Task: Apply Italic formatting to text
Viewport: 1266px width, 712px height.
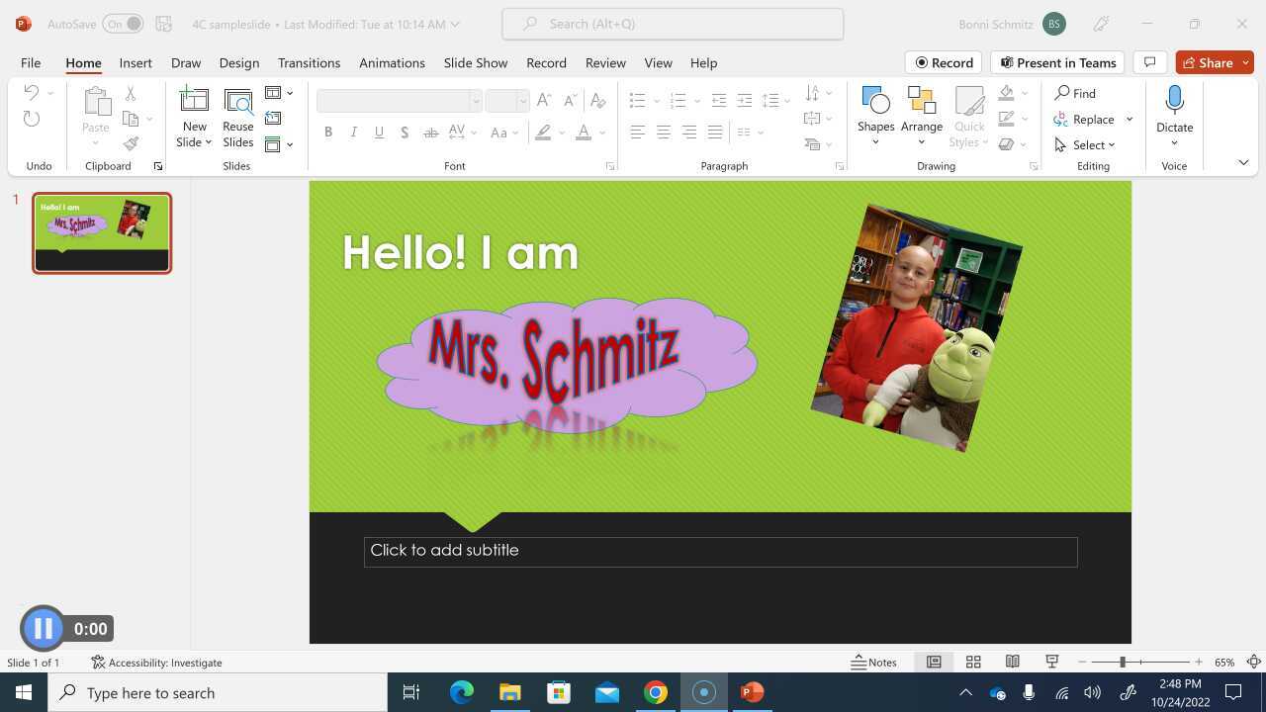Action: (353, 132)
